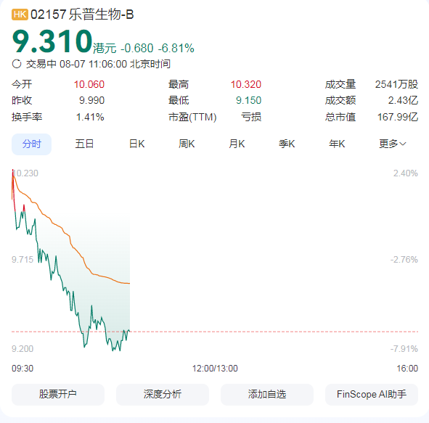Open 深度分析 analysis button
This screenshot has width=429, height=423.
tap(163, 394)
